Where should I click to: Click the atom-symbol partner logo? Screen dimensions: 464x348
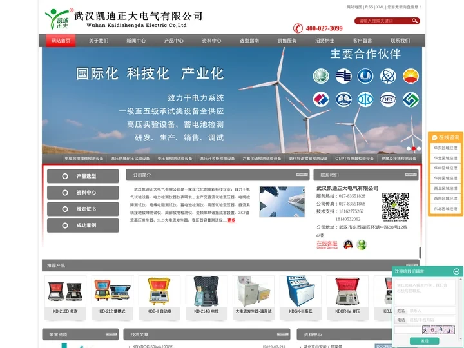tap(388, 76)
